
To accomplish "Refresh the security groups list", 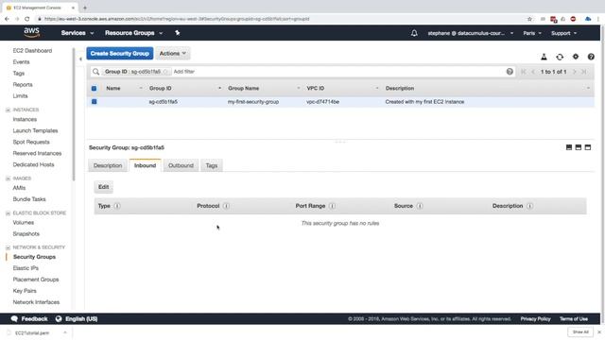I will coord(560,57).
